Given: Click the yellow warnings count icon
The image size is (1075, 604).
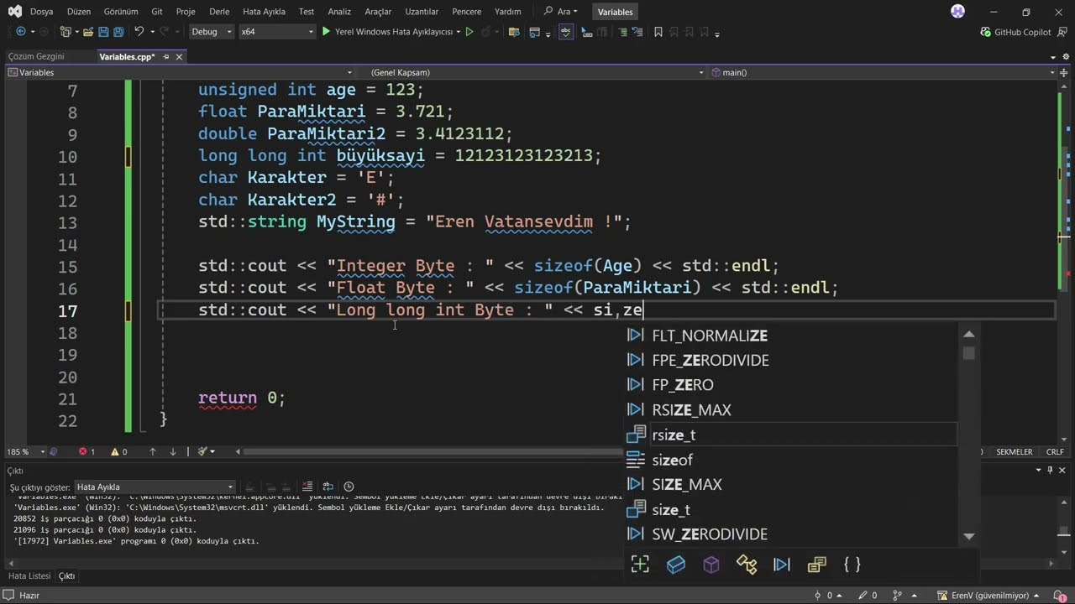Looking at the screenshot, I should (115, 451).
